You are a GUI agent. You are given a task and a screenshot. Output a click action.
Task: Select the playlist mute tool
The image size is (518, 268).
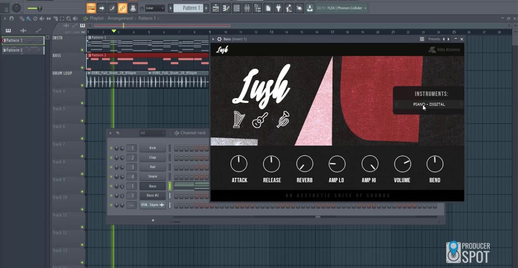(42, 19)
